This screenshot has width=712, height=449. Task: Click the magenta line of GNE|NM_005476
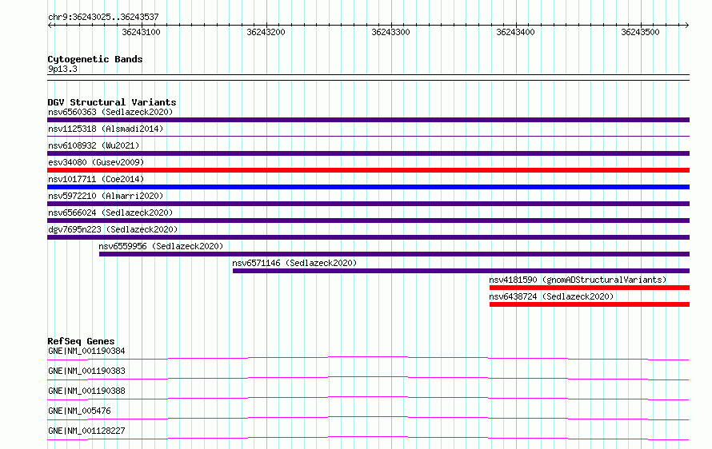click(368, 418)
